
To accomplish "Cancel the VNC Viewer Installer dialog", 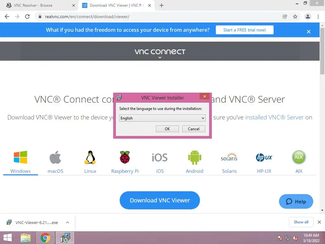I will tap(194, 129).
